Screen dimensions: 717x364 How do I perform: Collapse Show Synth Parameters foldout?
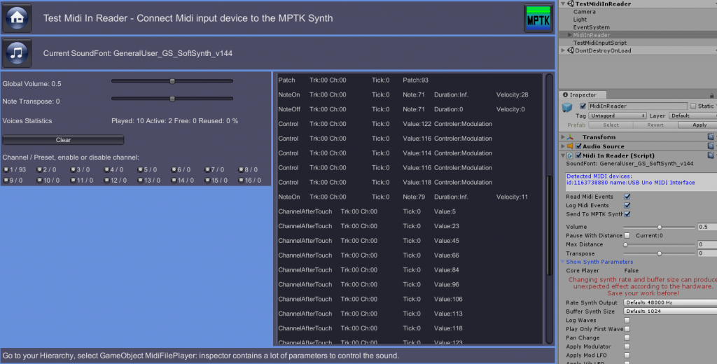(563, 262)
